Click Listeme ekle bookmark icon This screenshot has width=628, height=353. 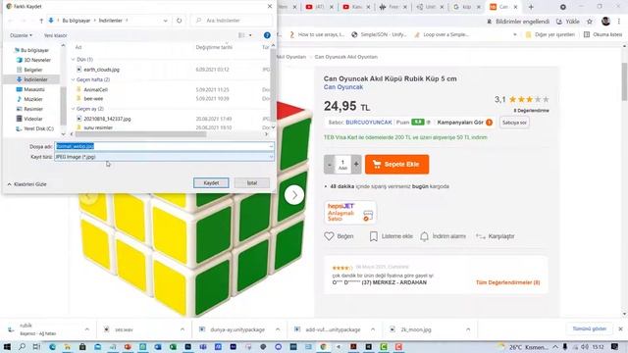(x=373, y=236)
